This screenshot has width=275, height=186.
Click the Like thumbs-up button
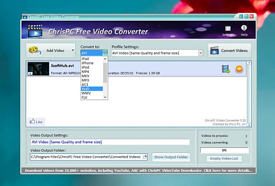coord(36,122)
